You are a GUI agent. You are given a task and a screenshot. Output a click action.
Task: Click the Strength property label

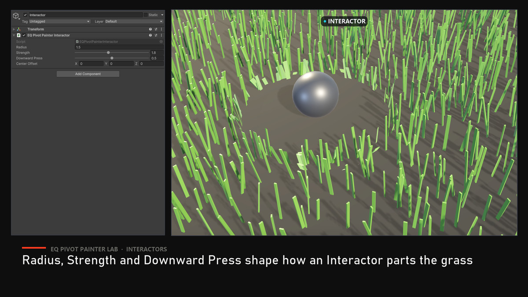coord(23,53)
